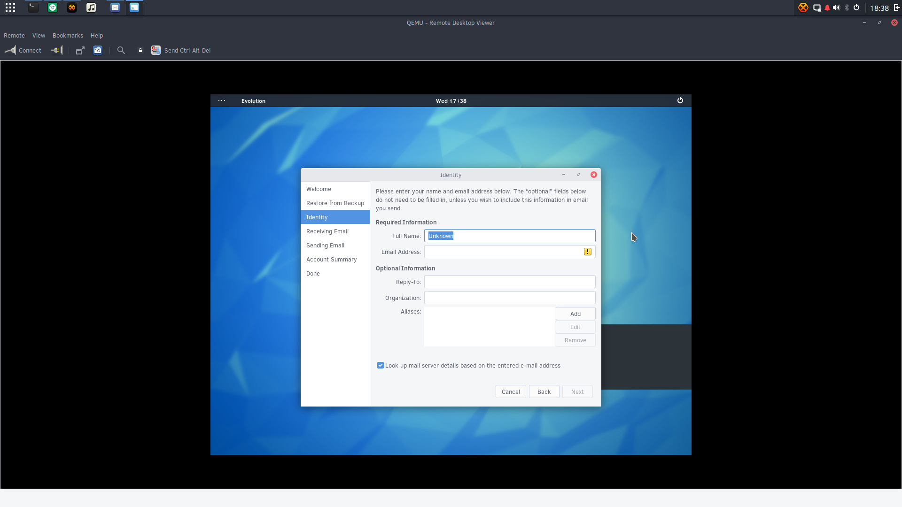The height and width of the screenshot is (507, 902).
Task: Click the 18:38 clock
Action: click(x=879, y=8)
